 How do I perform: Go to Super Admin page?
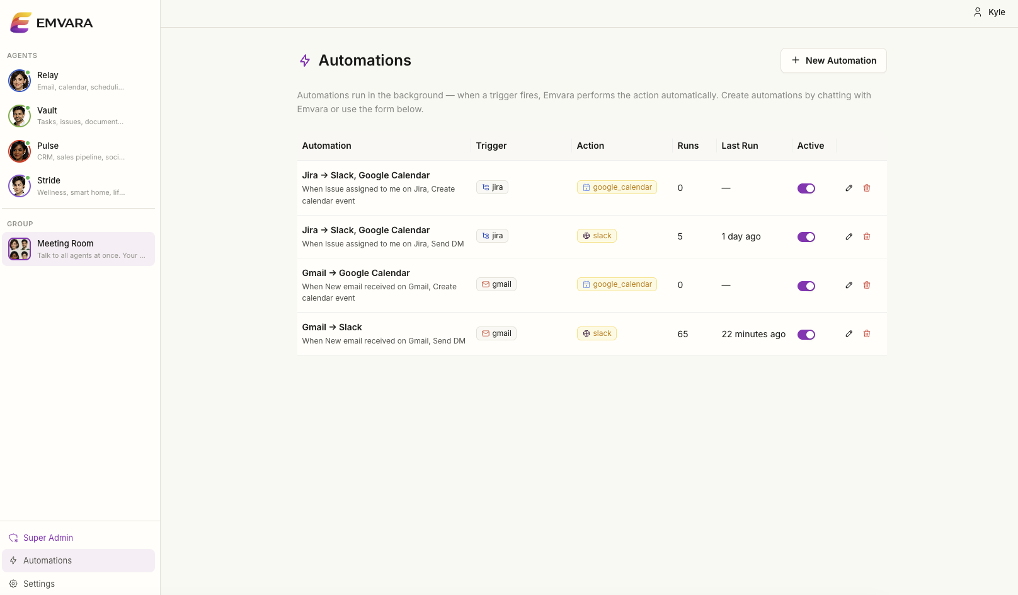click(48, 538)
